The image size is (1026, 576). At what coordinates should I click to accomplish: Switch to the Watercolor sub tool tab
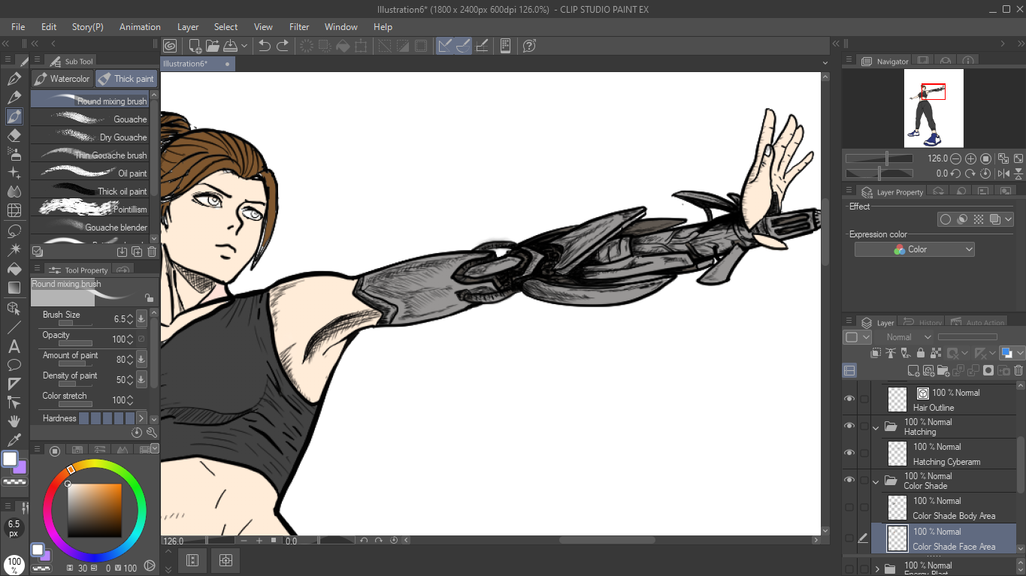tap(62, 79)
